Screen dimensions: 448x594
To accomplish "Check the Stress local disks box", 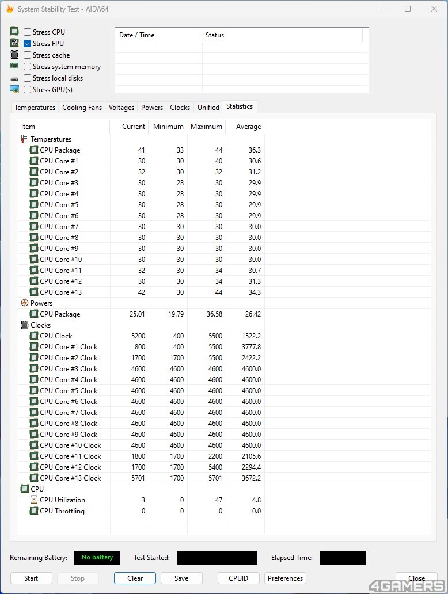I will coord(27,78).
